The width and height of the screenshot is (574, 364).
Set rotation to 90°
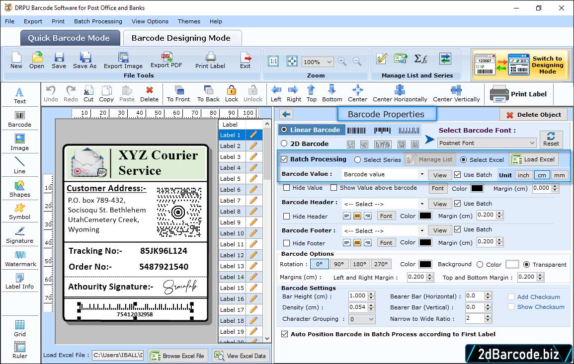click(339, 264)
